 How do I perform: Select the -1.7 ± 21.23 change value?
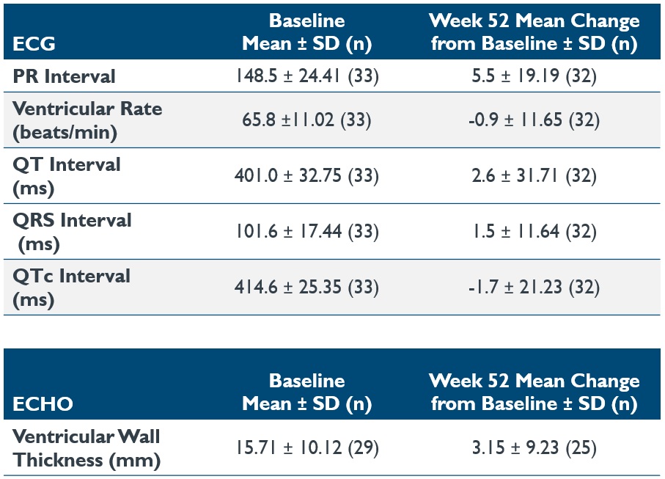click(x=534, y=288)
